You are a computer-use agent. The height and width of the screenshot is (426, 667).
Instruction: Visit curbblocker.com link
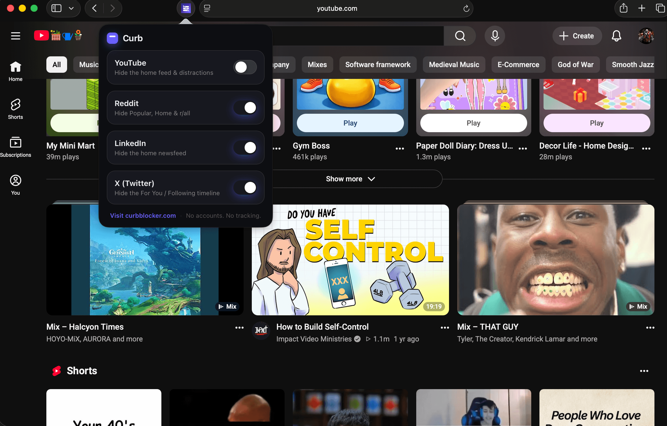point(143,215)
